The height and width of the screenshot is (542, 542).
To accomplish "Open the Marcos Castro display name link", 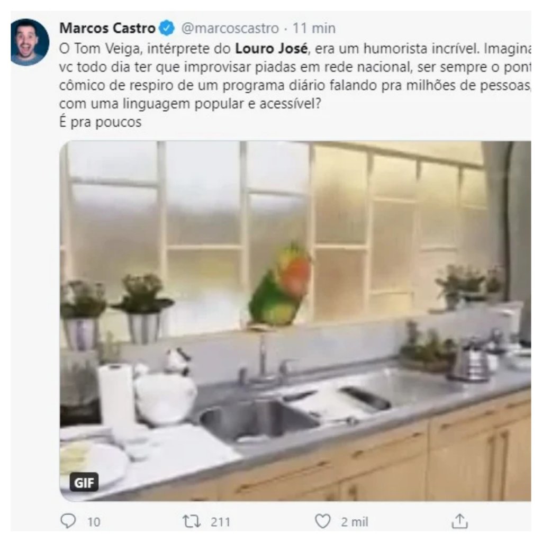I will tap(107, 29).
